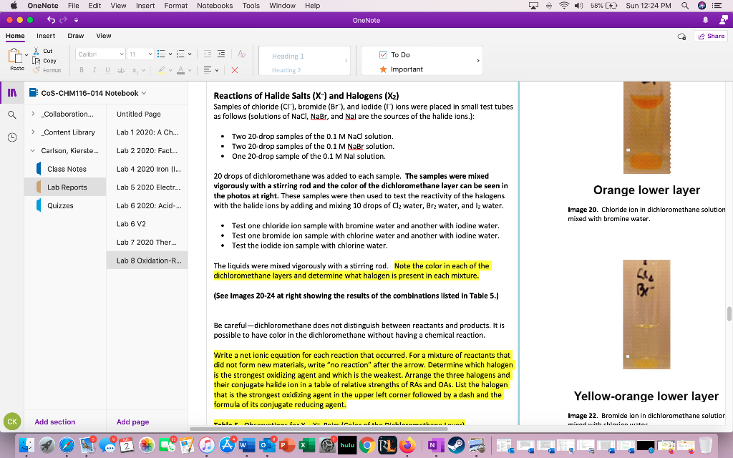Open Search in the left sidebar

[11, 114]
